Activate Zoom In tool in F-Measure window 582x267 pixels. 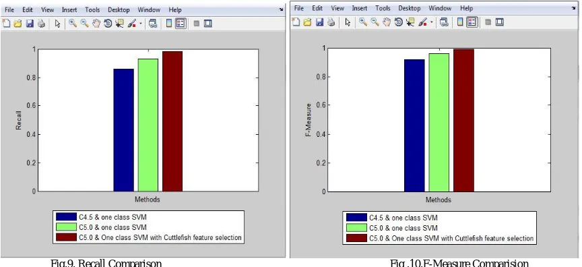coord(363,22)
